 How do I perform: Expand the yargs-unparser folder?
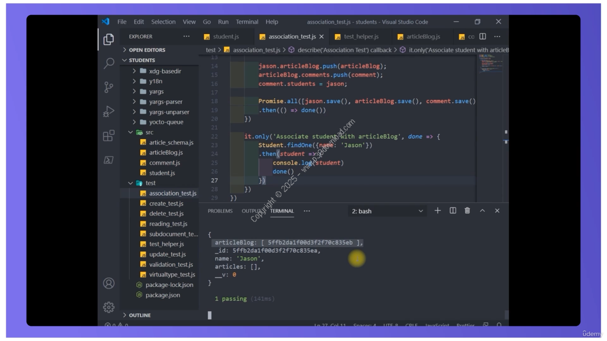[159, 112]
